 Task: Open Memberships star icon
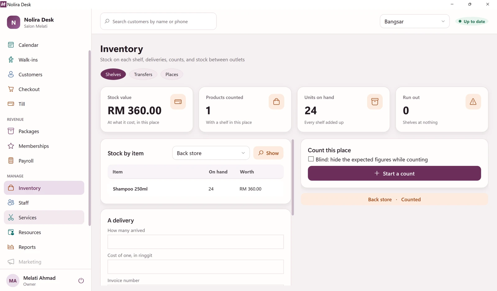click(11, 146)
